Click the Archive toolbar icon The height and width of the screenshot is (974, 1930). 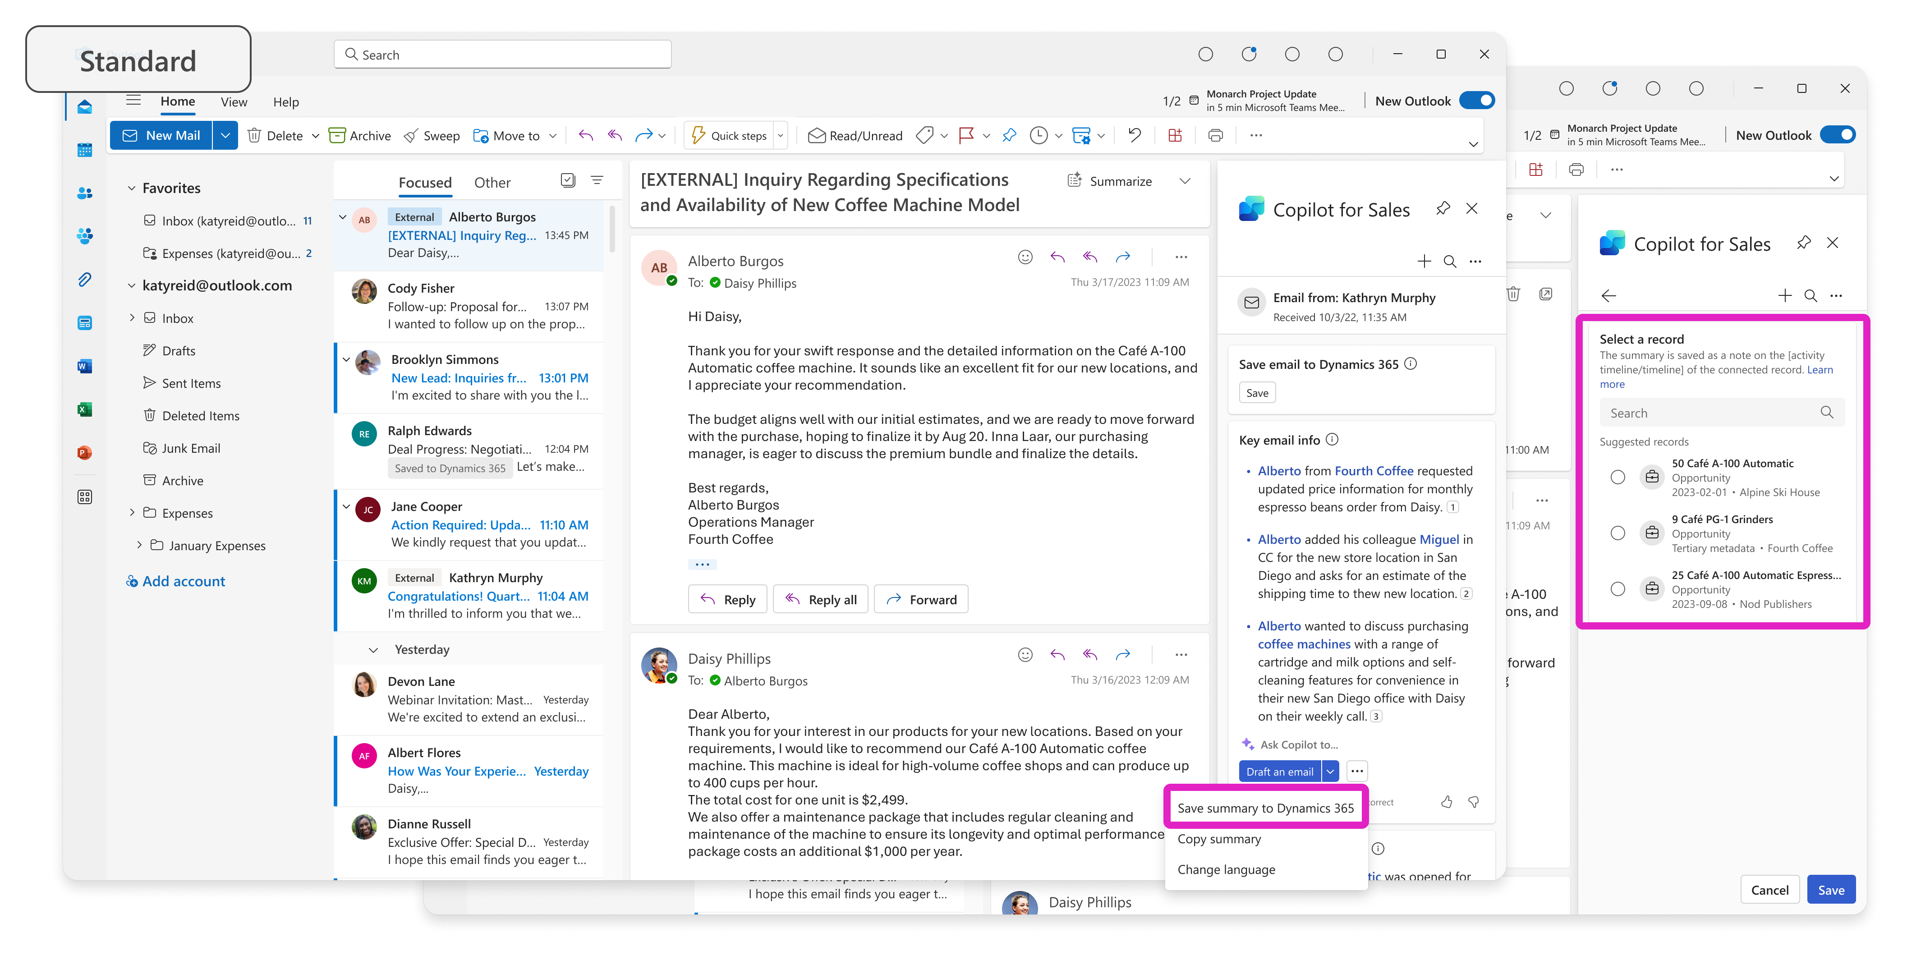[337, 136]
